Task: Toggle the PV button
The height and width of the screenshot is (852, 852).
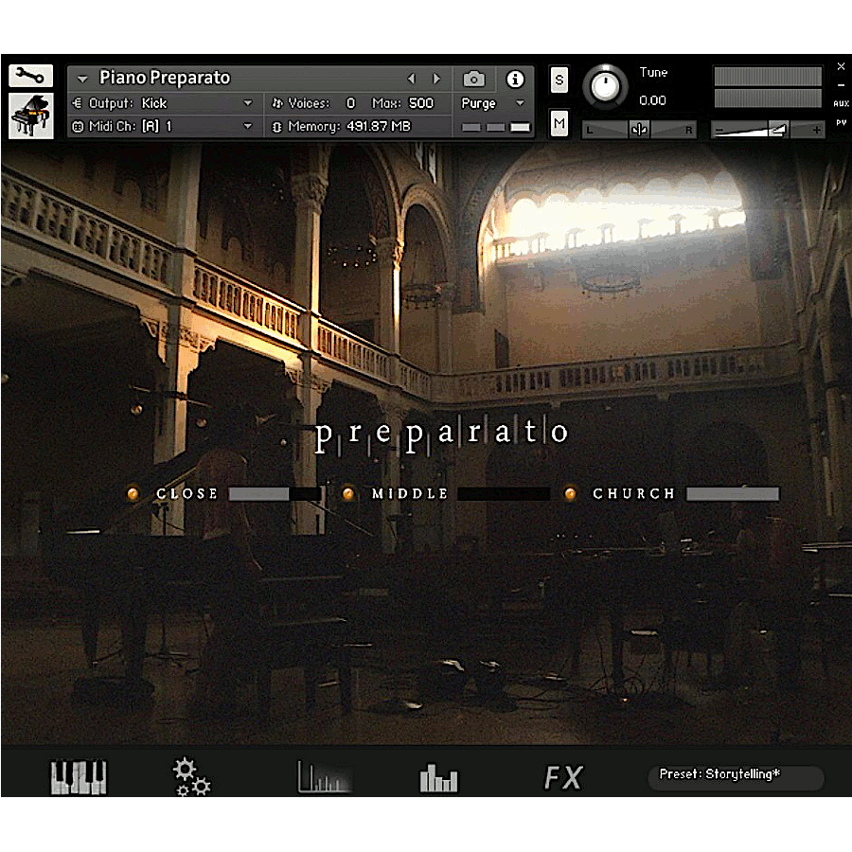Action: 841,123
